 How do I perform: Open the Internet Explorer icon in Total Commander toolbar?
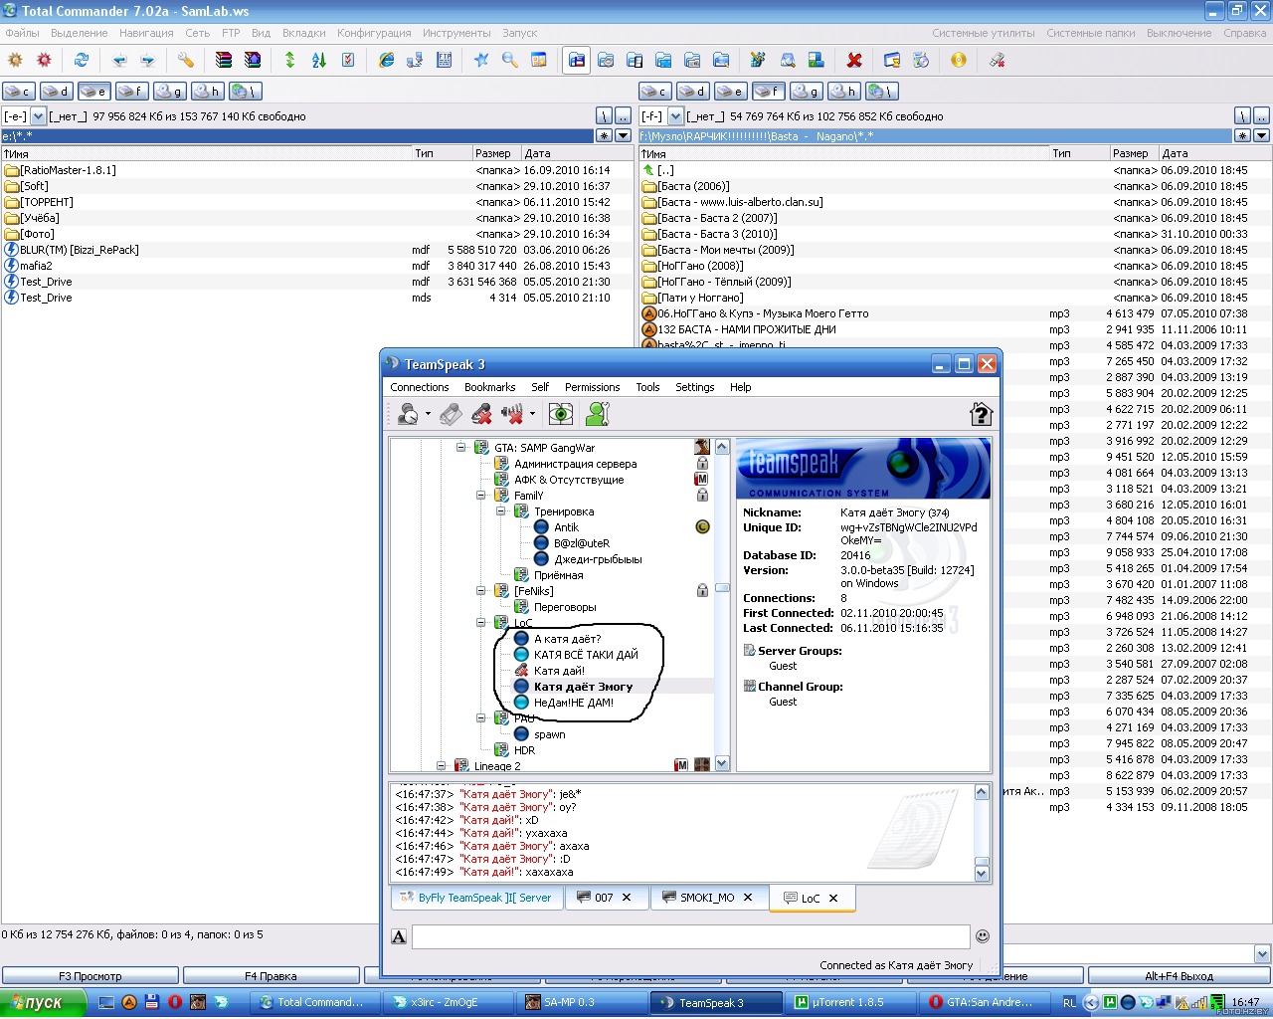click(x=386, y=61)
